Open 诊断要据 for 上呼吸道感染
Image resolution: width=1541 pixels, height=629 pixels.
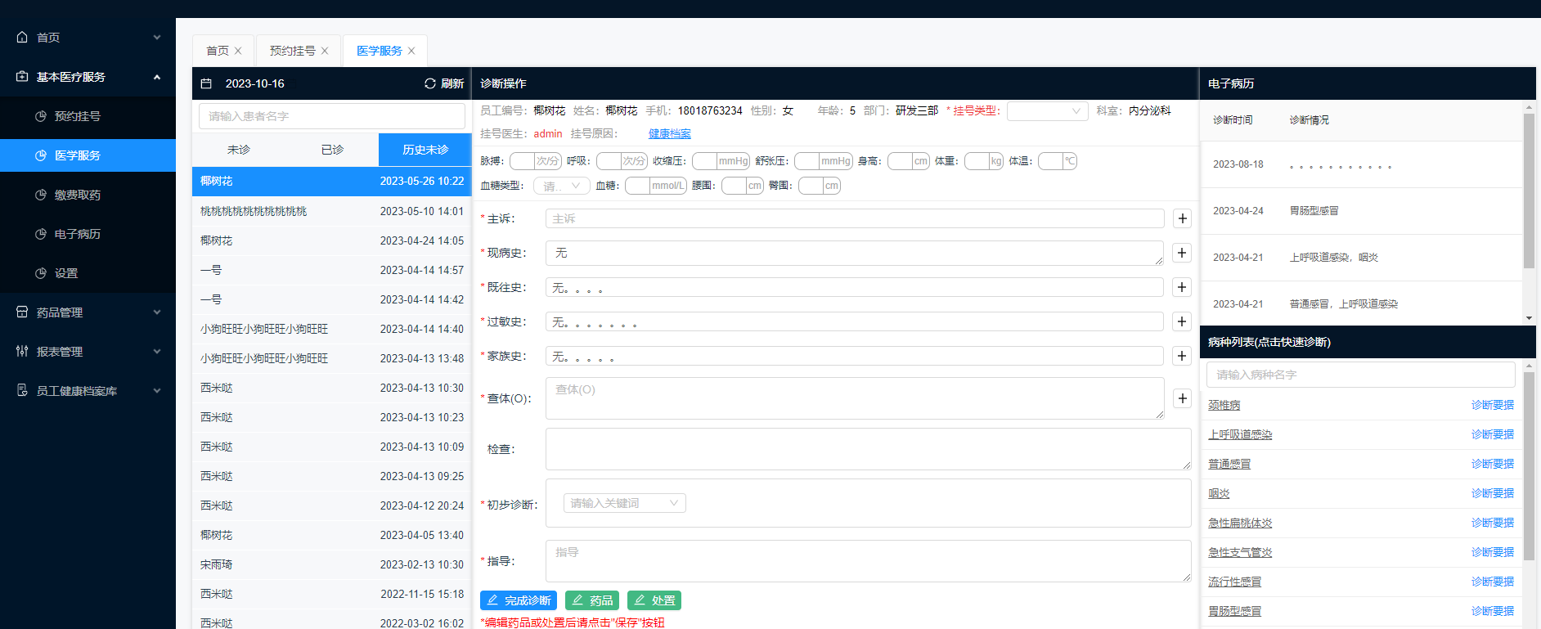coord(1493,434)
